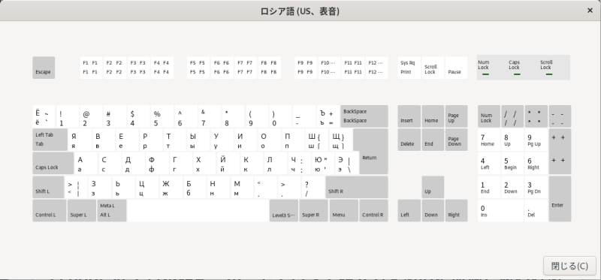Click the Left Tab key

coord(50,140)
